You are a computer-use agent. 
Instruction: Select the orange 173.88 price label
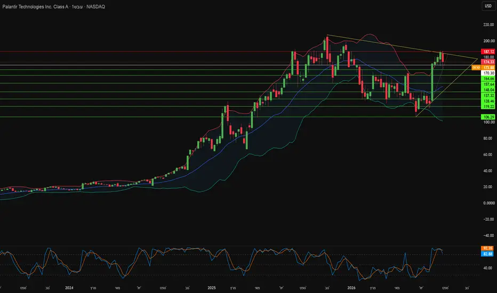pyautogui.click(x=488, y=68)
